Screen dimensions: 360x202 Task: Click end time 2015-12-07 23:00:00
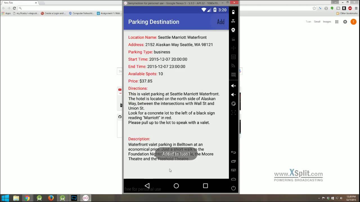[166, 66]
